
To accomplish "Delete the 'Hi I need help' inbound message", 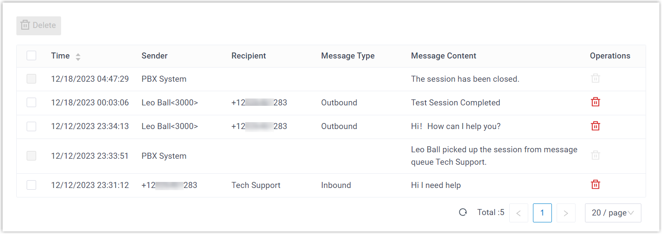I will (x=595, y=185).
